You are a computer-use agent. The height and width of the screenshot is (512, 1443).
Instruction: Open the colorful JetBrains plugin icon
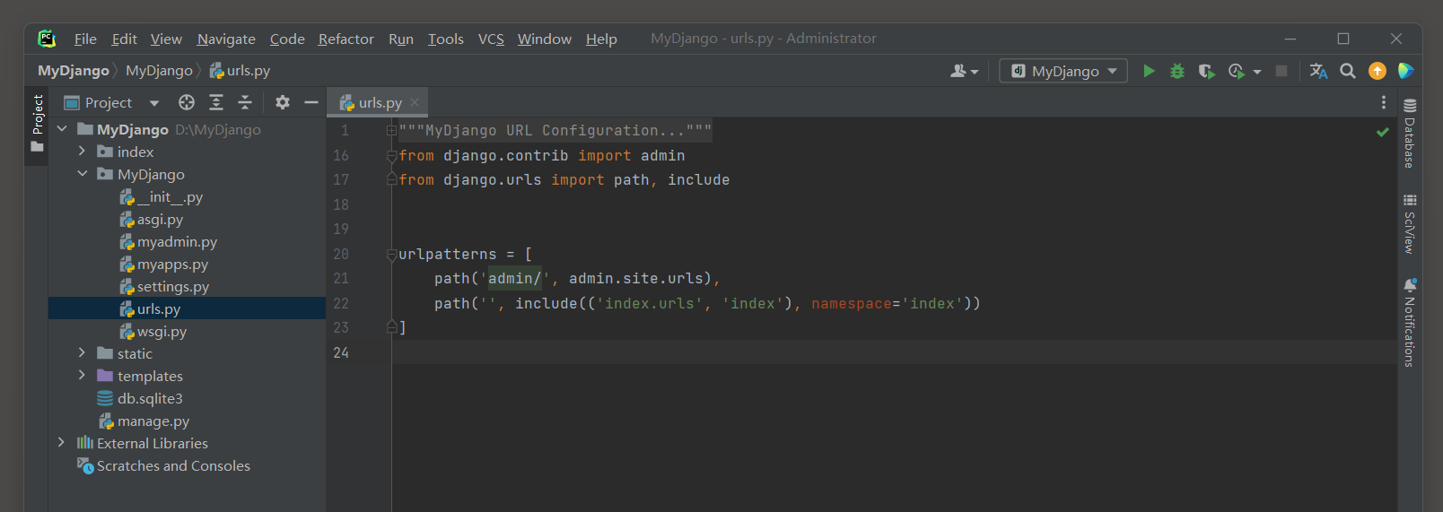click(x=1406, y=71)
